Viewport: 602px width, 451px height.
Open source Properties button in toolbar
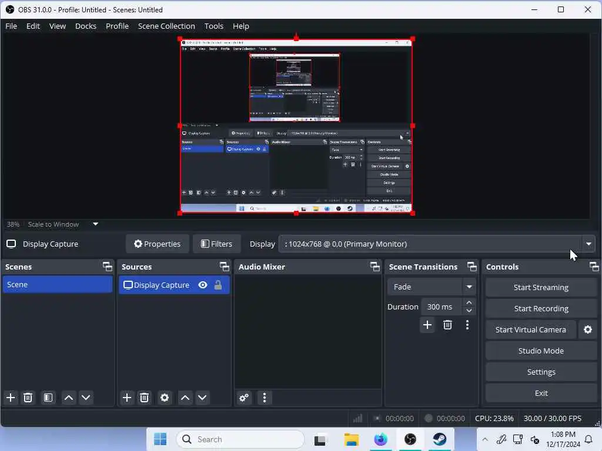click(x=158, y=244)
